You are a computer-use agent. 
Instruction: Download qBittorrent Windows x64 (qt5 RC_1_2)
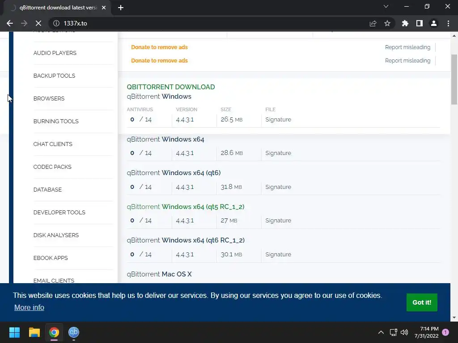point(186,207)
